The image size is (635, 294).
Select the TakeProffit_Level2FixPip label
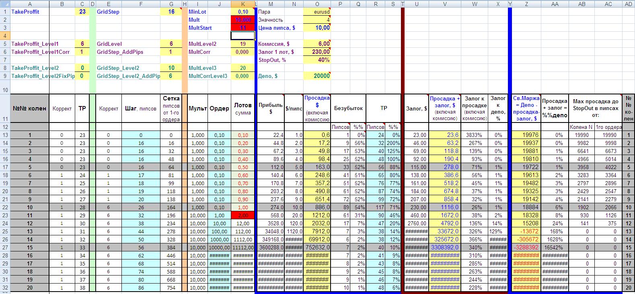43,76
